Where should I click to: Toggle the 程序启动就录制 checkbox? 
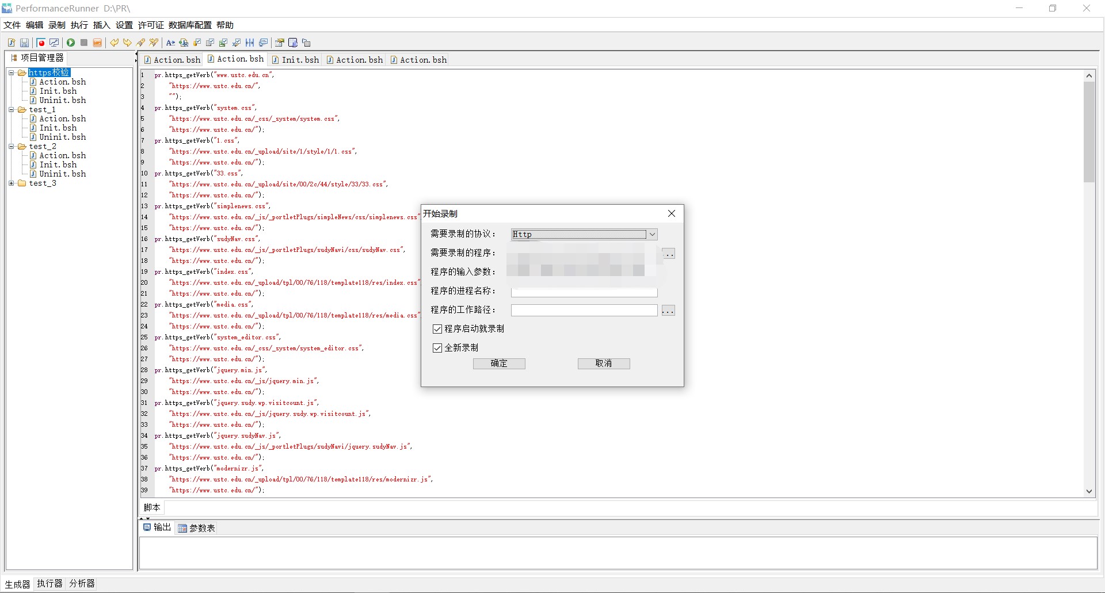pos(437,329)
